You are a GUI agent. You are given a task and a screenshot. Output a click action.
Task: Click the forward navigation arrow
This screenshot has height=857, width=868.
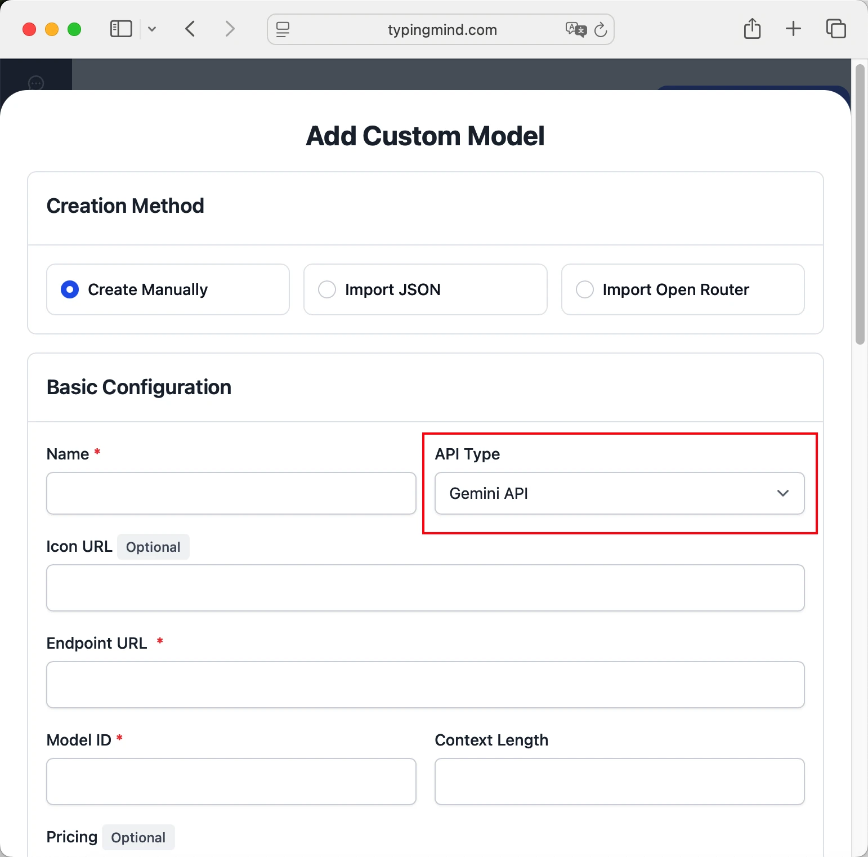point(230,29)
